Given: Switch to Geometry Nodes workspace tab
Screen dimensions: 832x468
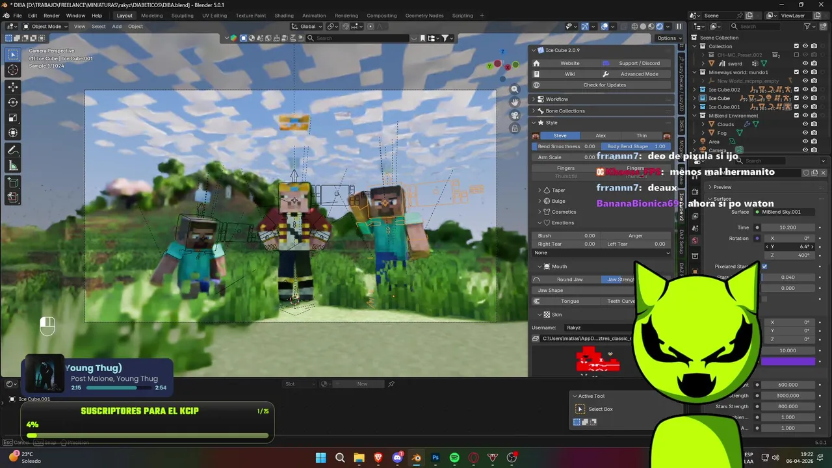Looking at the screenshot, I should pyautogui.click(x=424, y=16).
